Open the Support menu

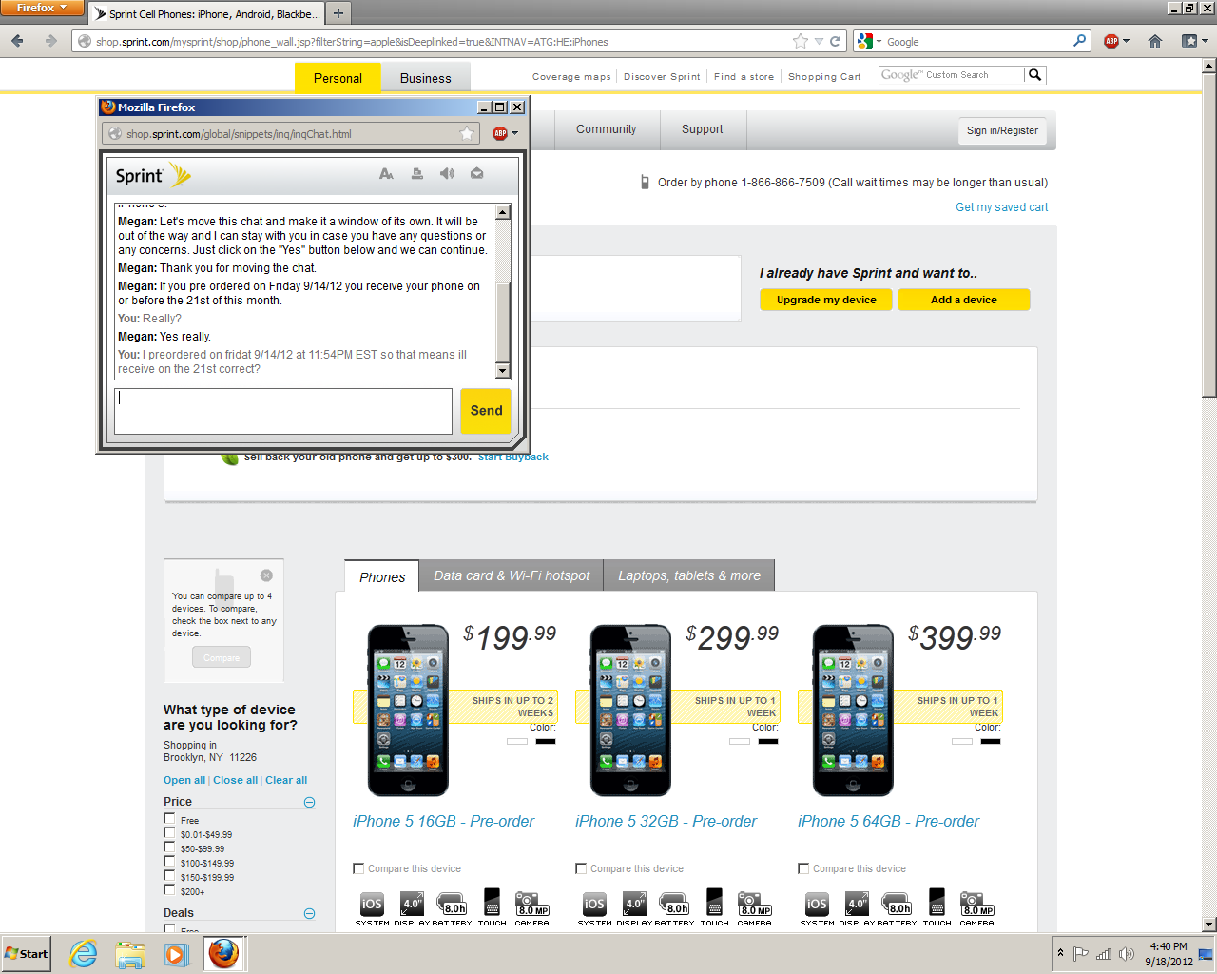click(703, 129)
